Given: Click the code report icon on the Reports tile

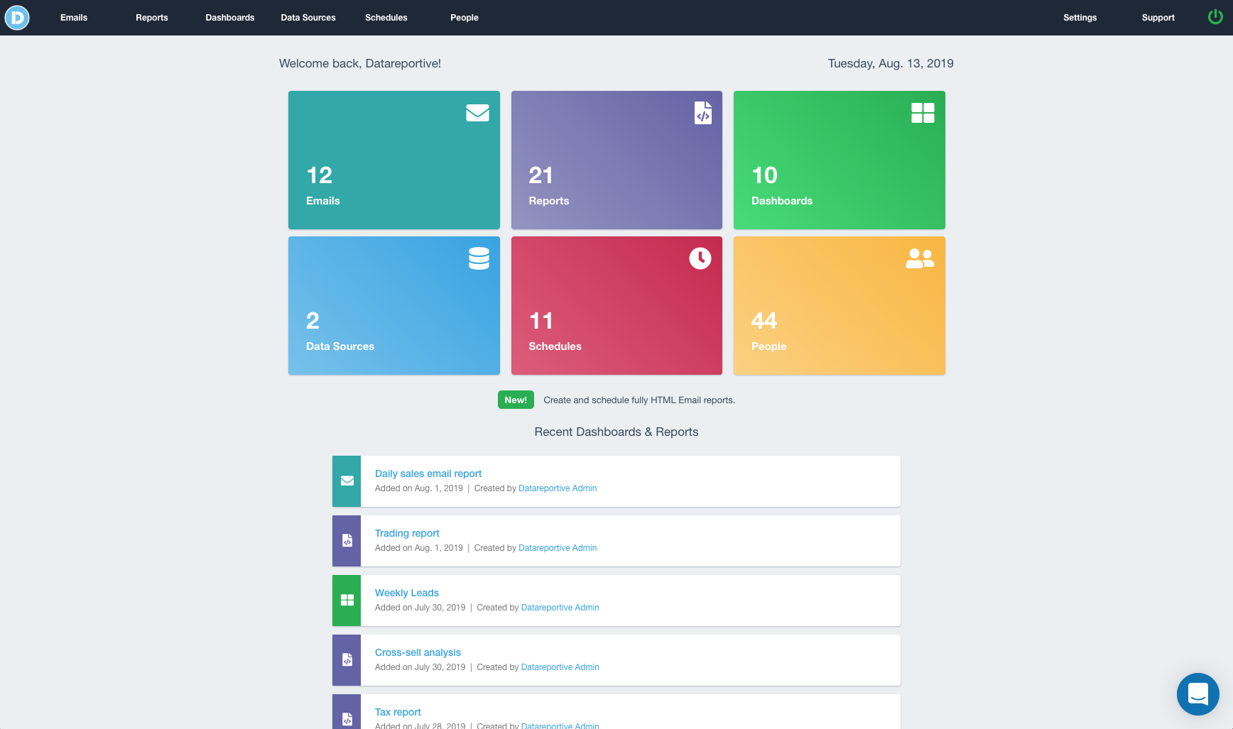Looking at the screenshot, I should pyautogui.click(x=703, y=113).
